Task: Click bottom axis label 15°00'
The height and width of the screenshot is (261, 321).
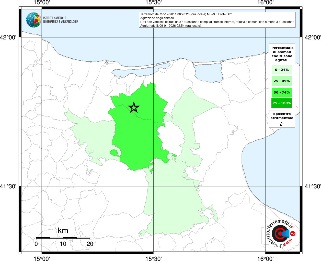Action: (42, 258)
